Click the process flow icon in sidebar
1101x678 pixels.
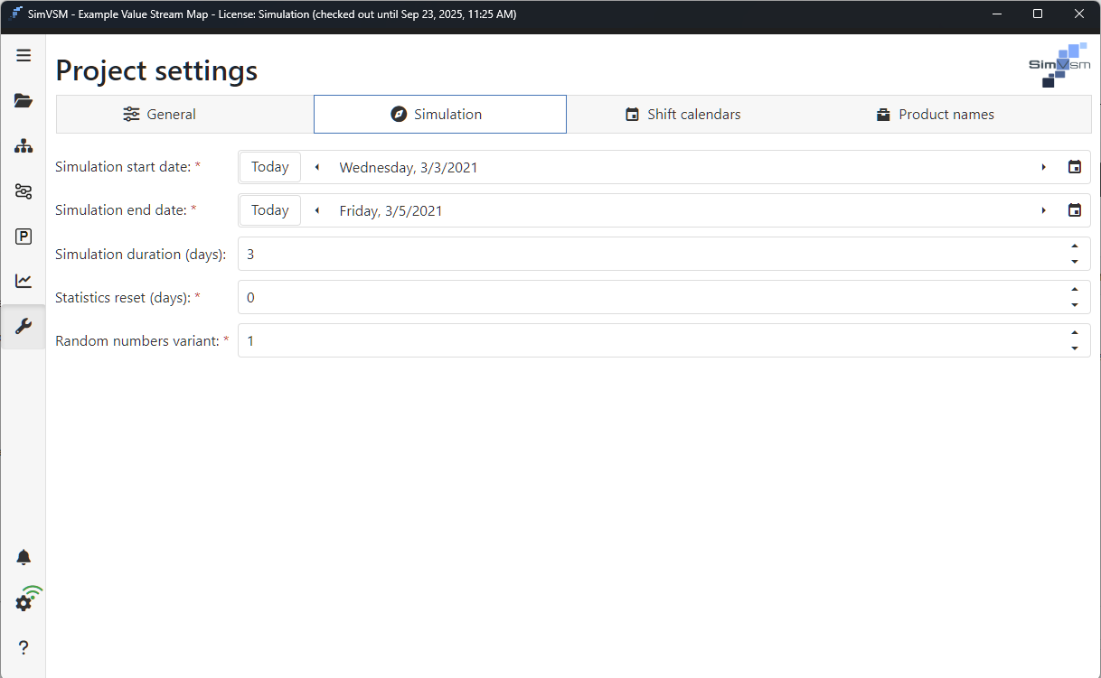[x=24, y=191]
